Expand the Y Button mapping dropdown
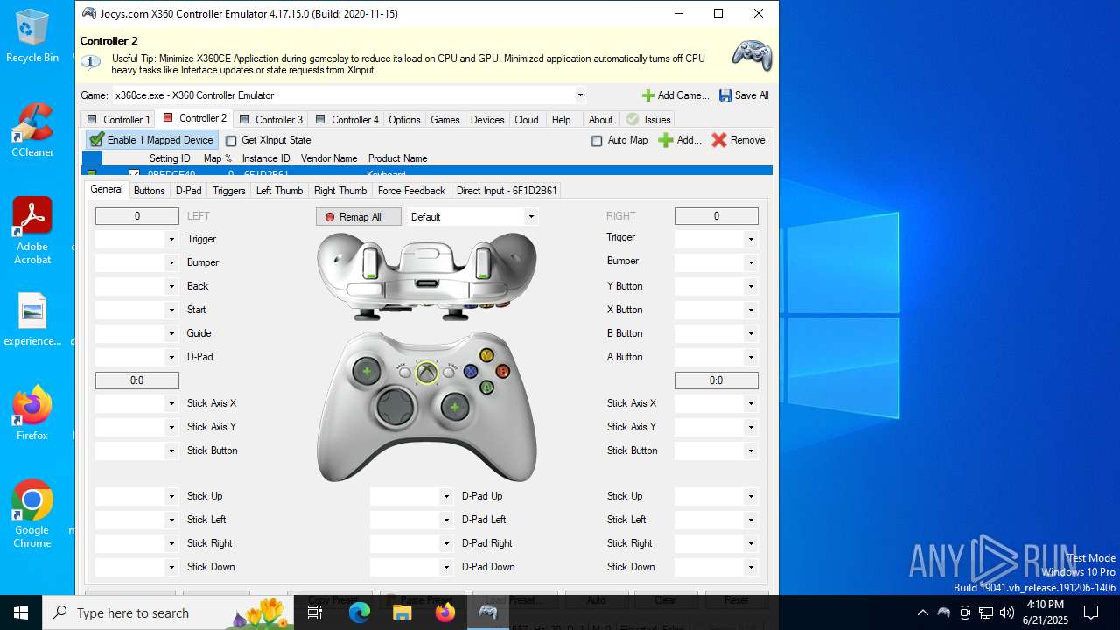Screen dimensions: 1120x630 click(x=751, y=286)
